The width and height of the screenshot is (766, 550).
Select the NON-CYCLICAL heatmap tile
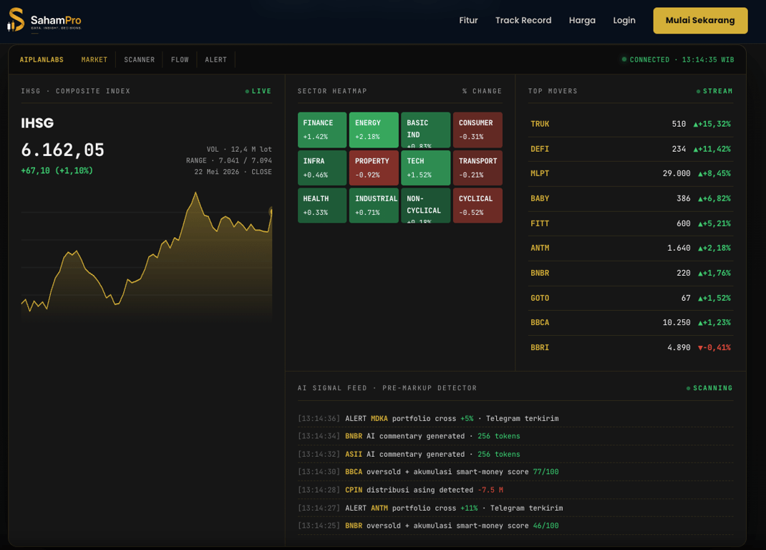click(425, 206)
